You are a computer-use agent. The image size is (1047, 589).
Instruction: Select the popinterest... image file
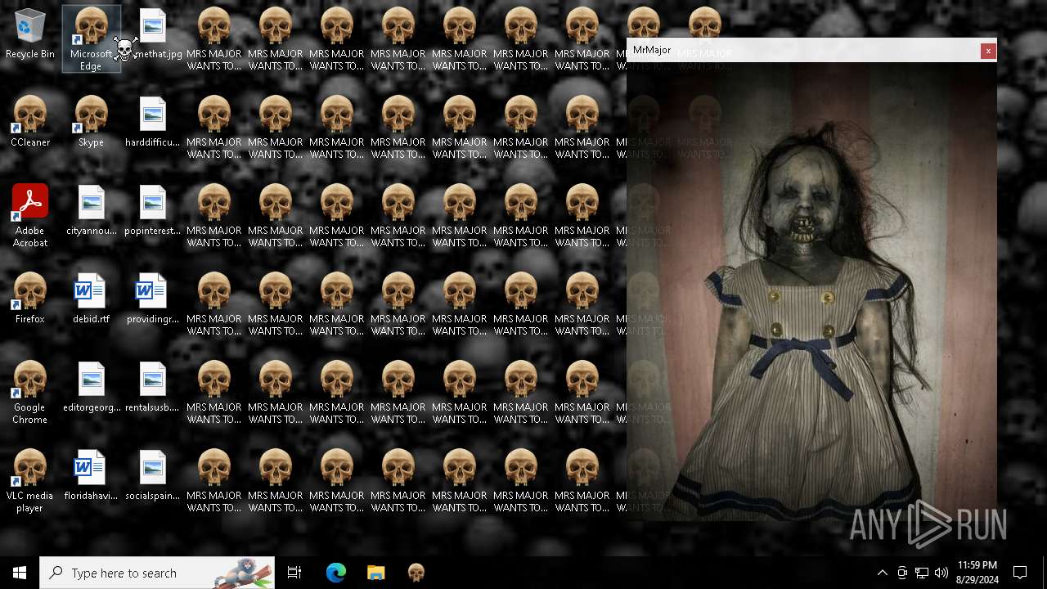tap(153, 211)
